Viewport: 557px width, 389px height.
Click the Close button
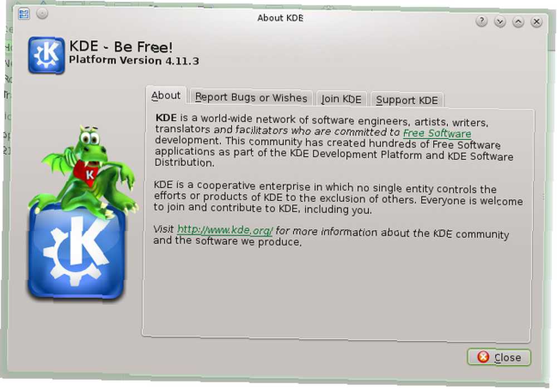click(499, 357)
